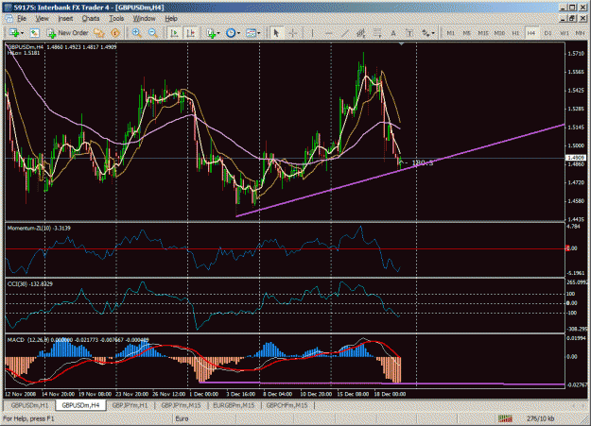The height and width of the screenshot is (426, 591).
Task: Select the Fibonacci Retracement tool
Action: [x=377, y=33]
